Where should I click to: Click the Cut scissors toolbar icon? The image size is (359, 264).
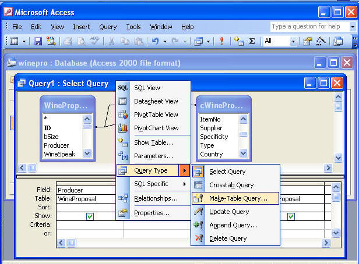point(111,41)
